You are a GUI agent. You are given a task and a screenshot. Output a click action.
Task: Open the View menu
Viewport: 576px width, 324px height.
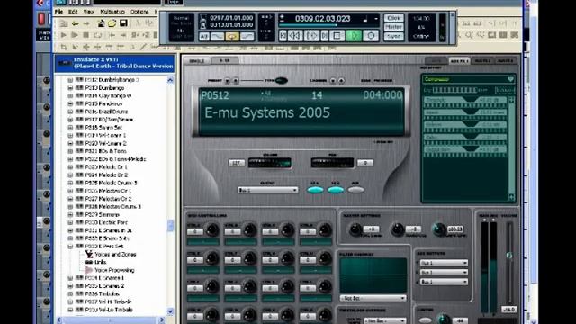89,12
